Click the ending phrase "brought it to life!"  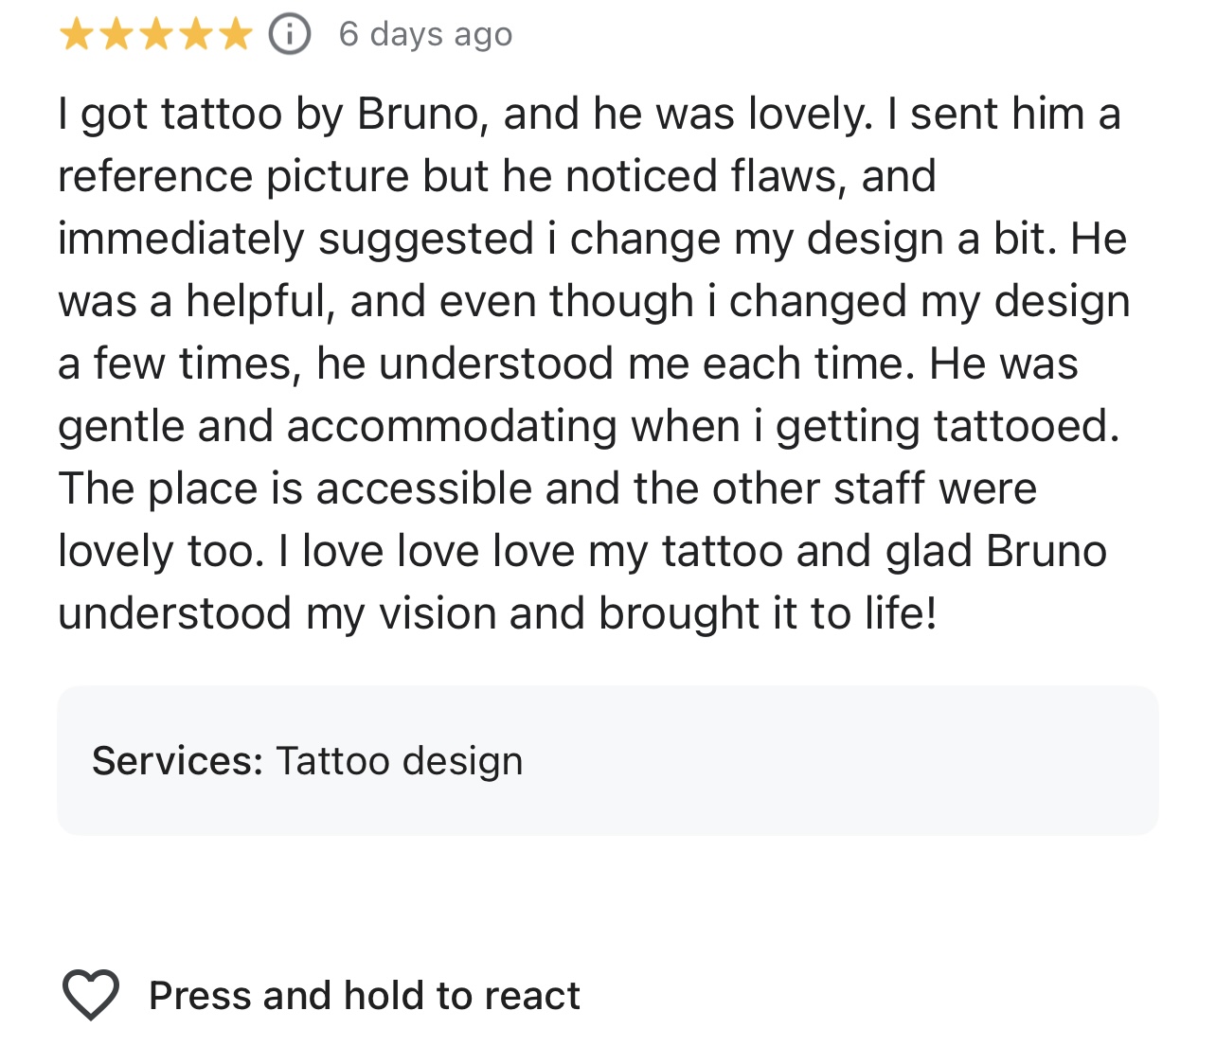coord(767,614)
